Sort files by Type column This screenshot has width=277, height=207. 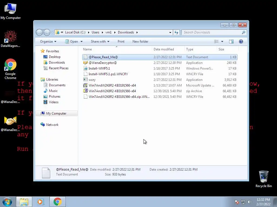point(200,49)
